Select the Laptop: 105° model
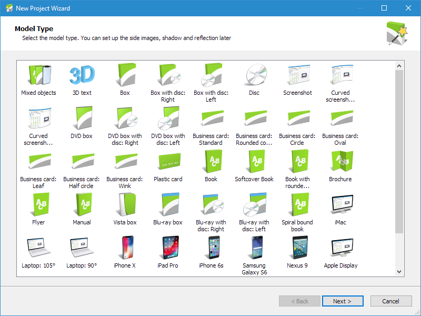The height and width of the screenshot is (316, 421). (38, 253)
